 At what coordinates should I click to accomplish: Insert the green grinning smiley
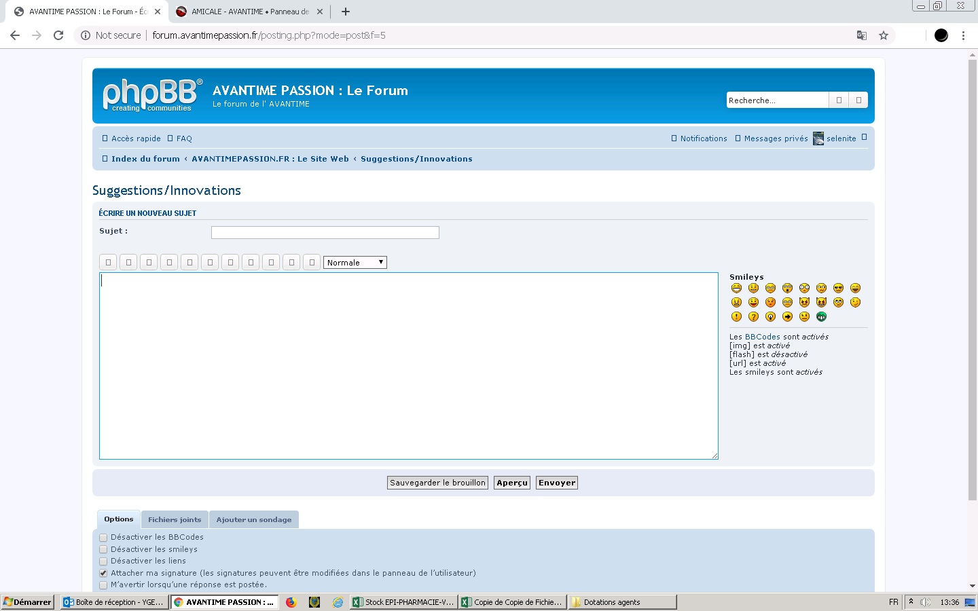pyautogui.click(x=821, y=316)
